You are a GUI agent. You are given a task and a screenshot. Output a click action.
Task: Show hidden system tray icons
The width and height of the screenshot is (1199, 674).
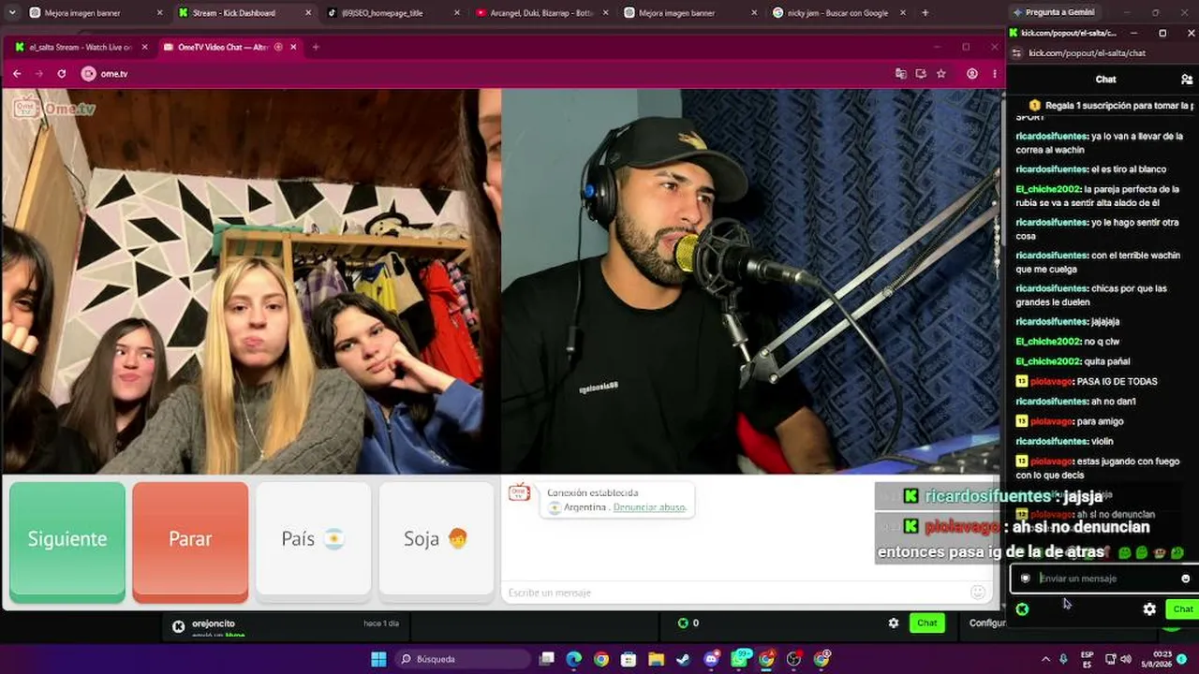pos(1045,659)
